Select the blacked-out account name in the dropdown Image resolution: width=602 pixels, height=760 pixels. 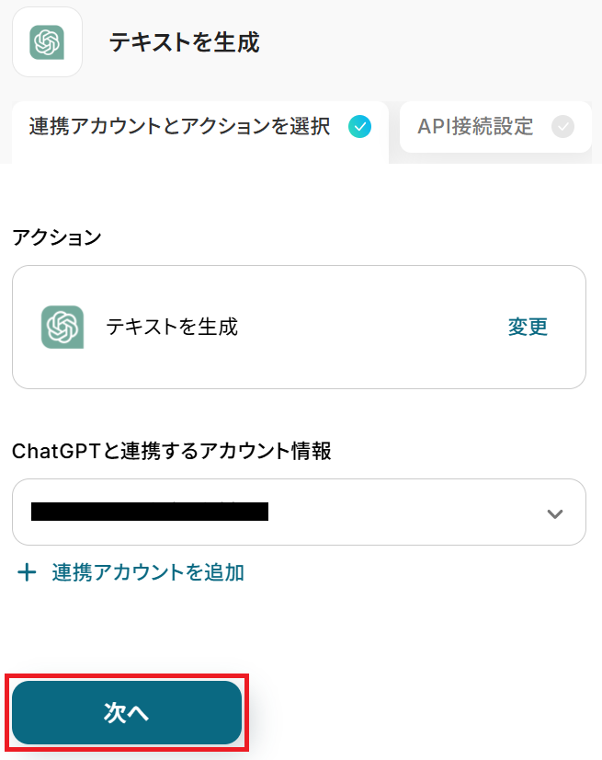pyautogui.click(x=150, y=512)
